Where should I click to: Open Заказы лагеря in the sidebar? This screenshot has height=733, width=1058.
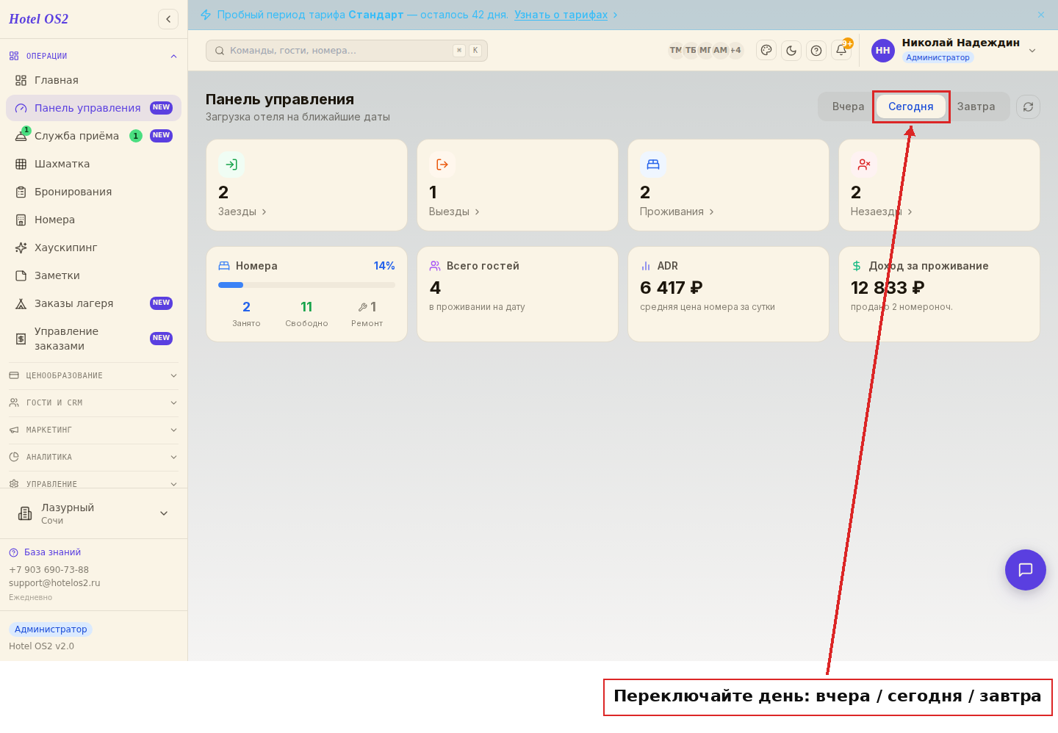93,303
